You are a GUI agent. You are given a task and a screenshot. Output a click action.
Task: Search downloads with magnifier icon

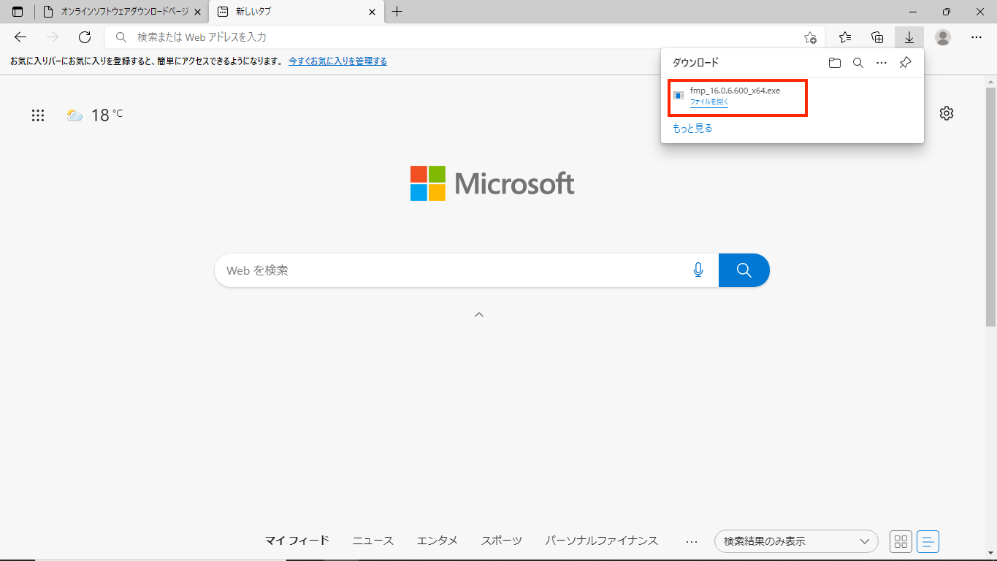[x=858, y=63]
